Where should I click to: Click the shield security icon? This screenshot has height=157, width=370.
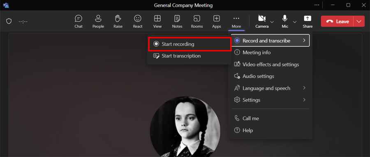pyautogui.click(x=9, y=21)
